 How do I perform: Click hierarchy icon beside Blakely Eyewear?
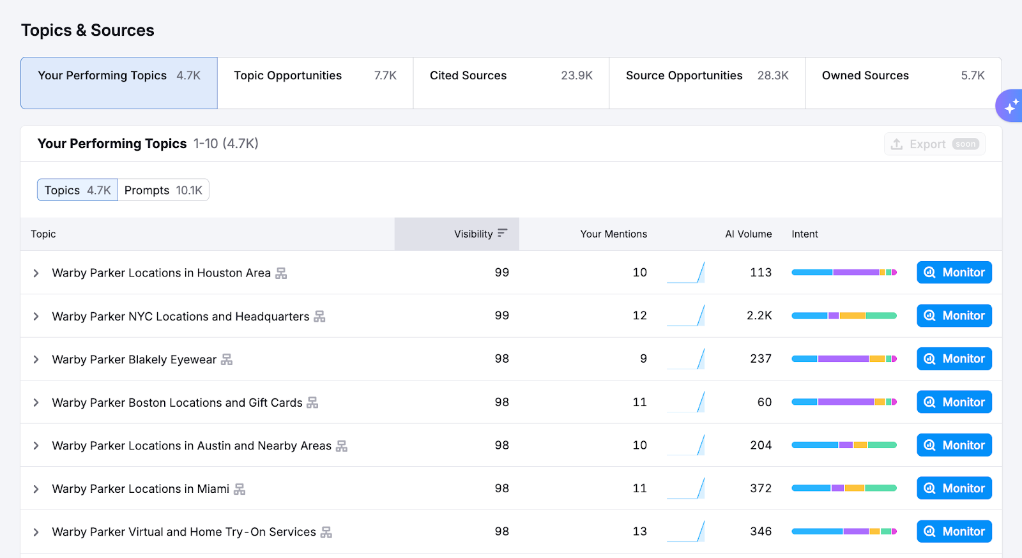click(x=227, y=360)
